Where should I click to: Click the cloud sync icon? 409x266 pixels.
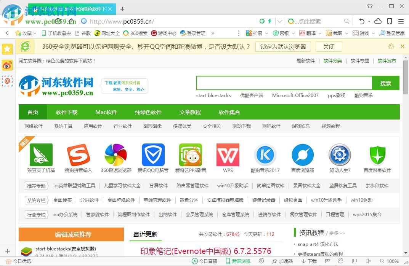coord(378,21)
